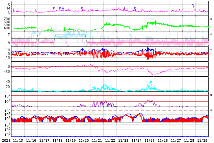Select the latest flare marker on 11/18
This screenshot has width=214, height=143.
click(63, 8)
